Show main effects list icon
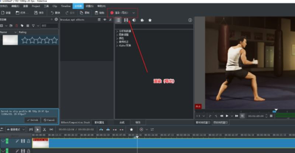This screenshot has height=153, width=295. click(118, 20)
